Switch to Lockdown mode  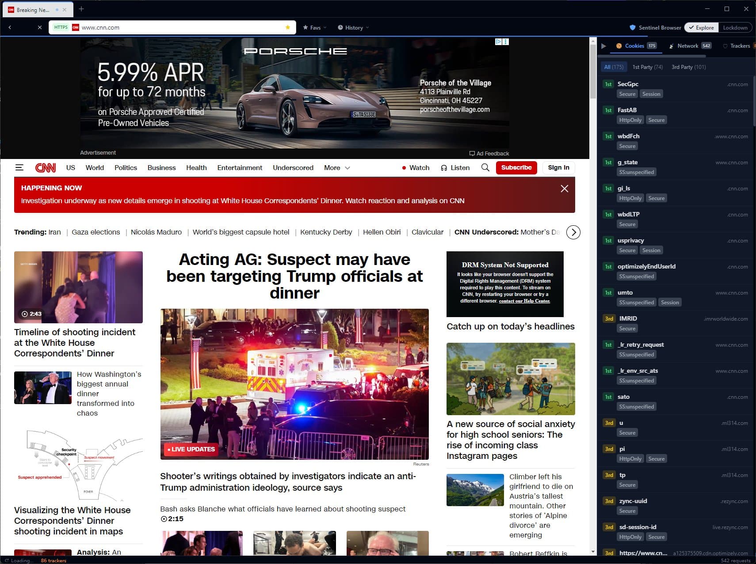click(735, 27)
